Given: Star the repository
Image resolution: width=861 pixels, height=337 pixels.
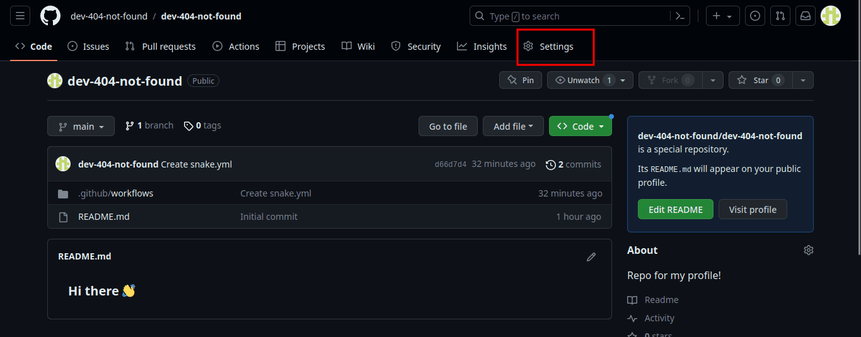Looking at the screenshot, I should click(x=760, y=80).
